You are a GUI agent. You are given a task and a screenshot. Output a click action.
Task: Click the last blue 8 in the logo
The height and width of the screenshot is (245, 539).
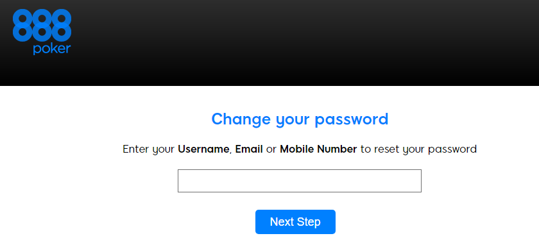[x=62, y=25]
